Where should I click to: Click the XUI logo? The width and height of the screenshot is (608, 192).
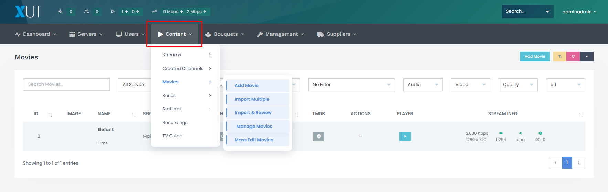coord(27,12)
